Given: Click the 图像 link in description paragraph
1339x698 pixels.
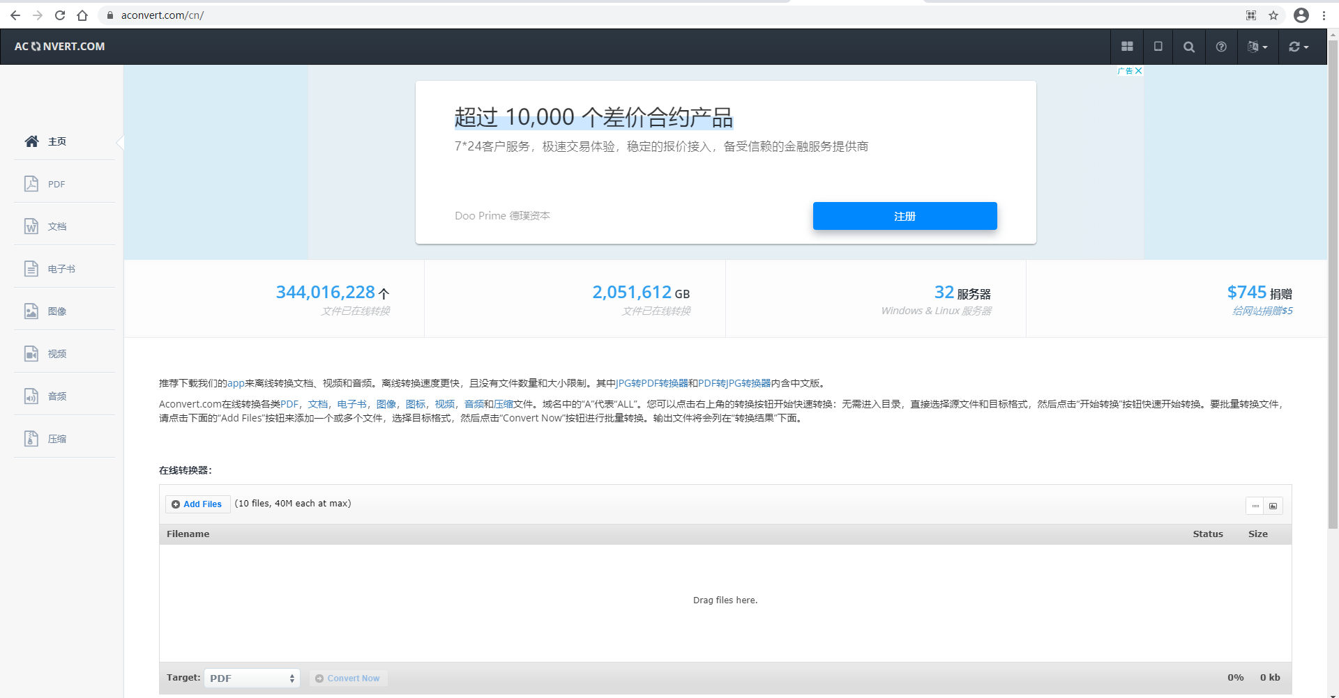Looking at the screenshot, I should [x=386, y=404].
